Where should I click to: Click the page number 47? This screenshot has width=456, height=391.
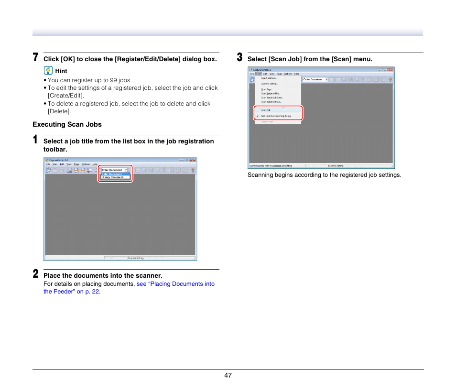click(x=228, y=375)
